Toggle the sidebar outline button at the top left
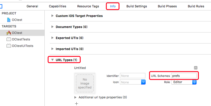 coord(1,6)
